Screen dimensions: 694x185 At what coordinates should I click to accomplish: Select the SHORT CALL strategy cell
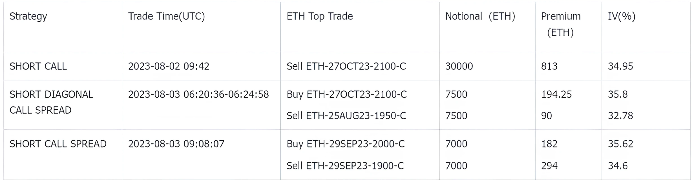[38, 66]
